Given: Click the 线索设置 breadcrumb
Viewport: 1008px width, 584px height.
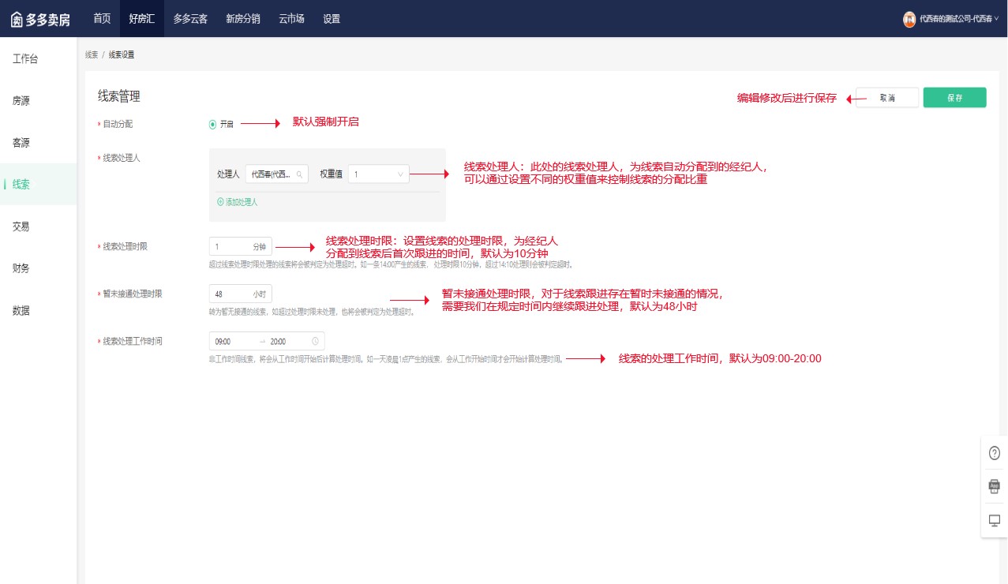Looking at the screenshot, I should pos(122,54).
